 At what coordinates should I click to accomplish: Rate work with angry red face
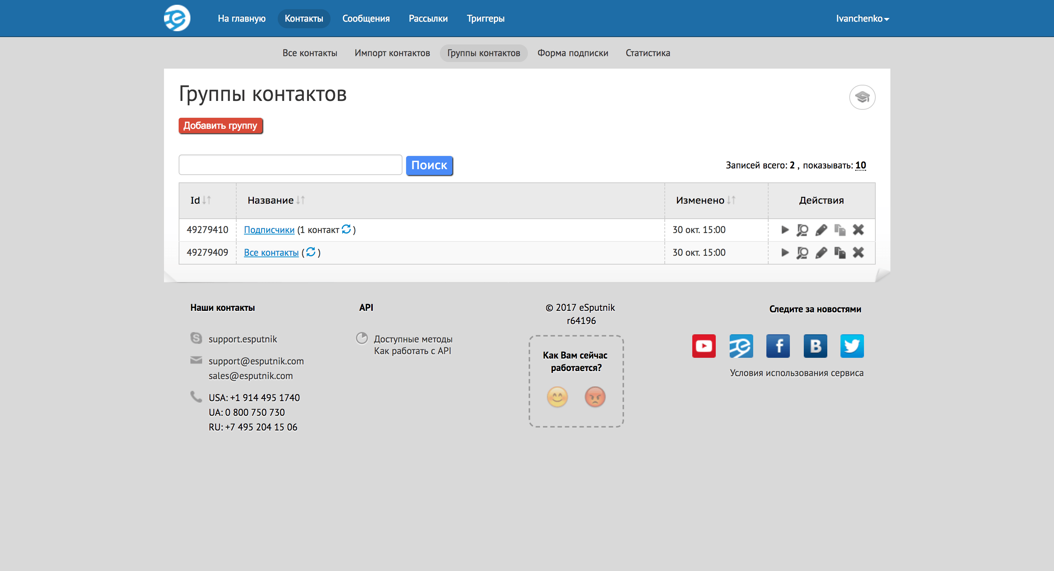[x=595, y=397]
